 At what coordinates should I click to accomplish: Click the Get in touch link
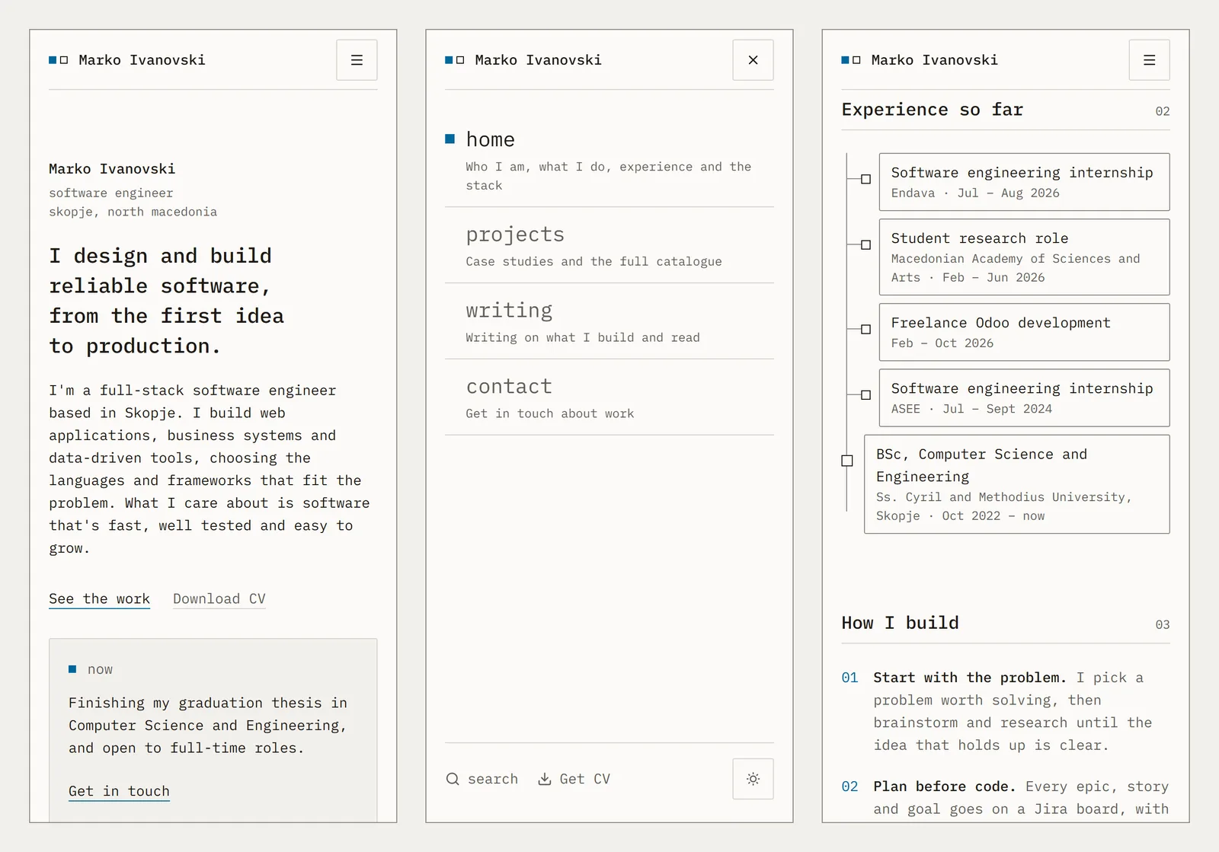tap(119, 792)
